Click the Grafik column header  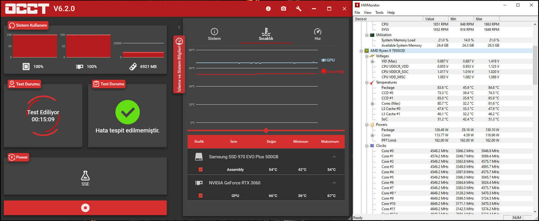(x=199, y=142)
